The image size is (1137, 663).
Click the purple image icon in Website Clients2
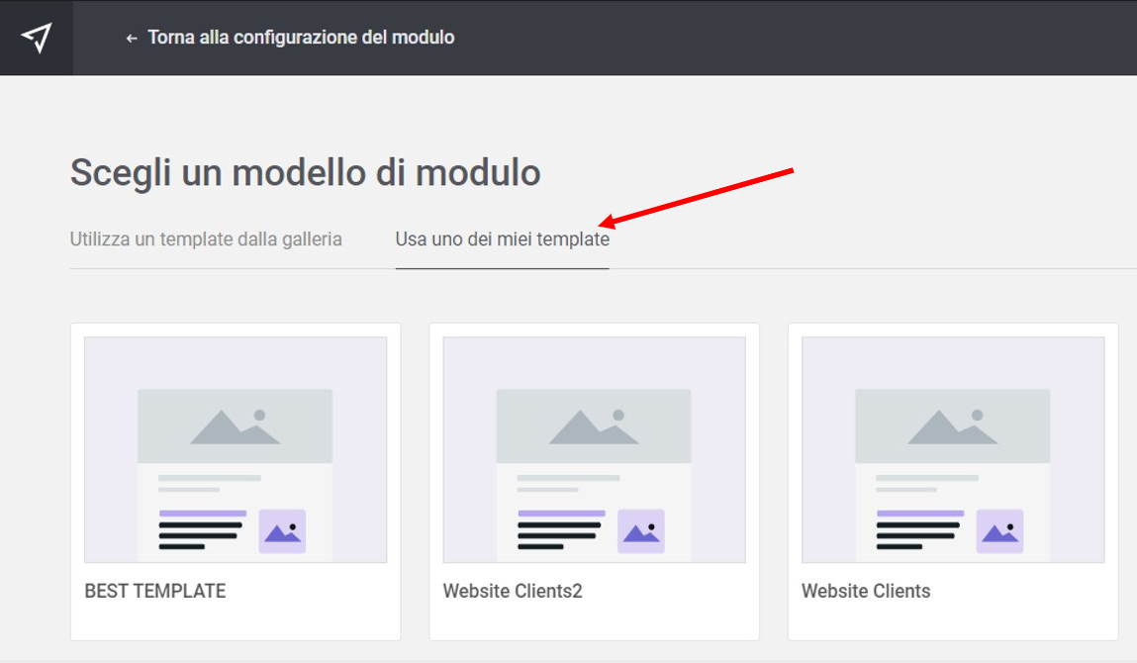click(x=641, y=531)
